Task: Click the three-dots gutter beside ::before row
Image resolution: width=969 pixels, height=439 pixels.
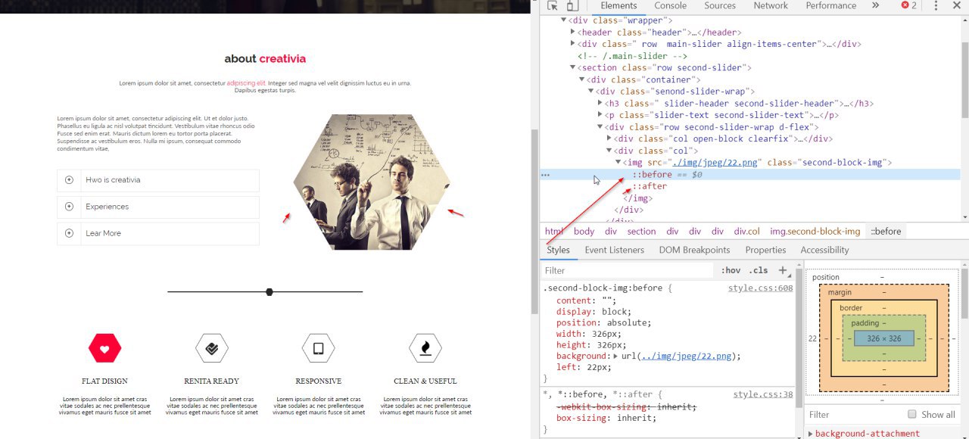Action: coord(545,175)
